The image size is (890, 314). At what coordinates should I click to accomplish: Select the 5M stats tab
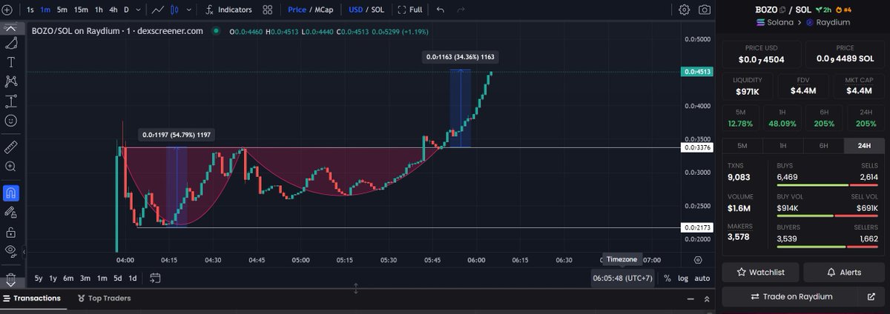742,146
